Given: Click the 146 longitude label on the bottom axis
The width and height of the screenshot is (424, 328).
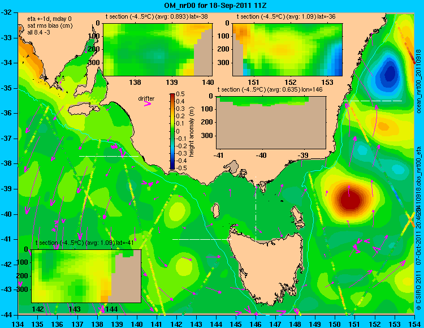Looking at the screenshot, I should (256, 323).
